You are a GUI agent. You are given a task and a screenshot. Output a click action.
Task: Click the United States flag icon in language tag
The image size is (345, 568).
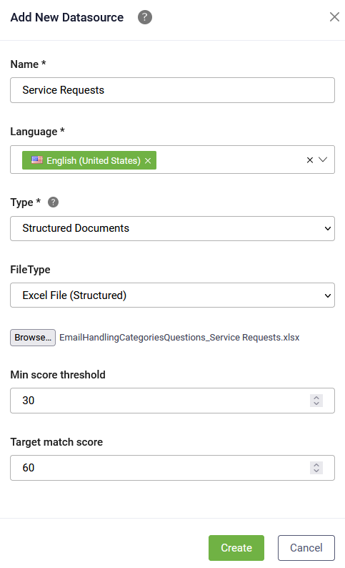tap(37, 160)
